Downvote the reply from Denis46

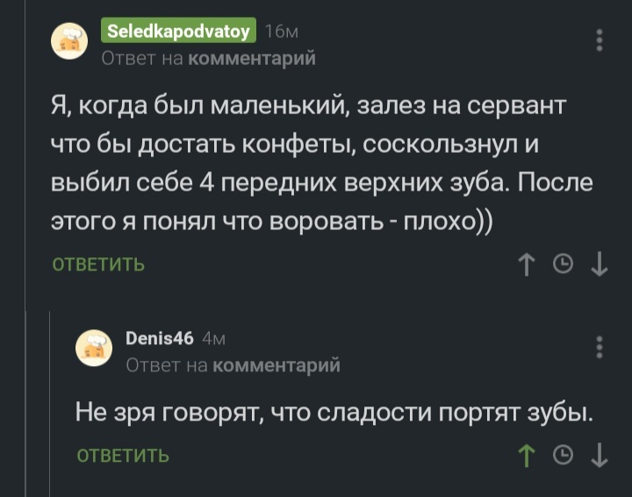pos(600,455)
